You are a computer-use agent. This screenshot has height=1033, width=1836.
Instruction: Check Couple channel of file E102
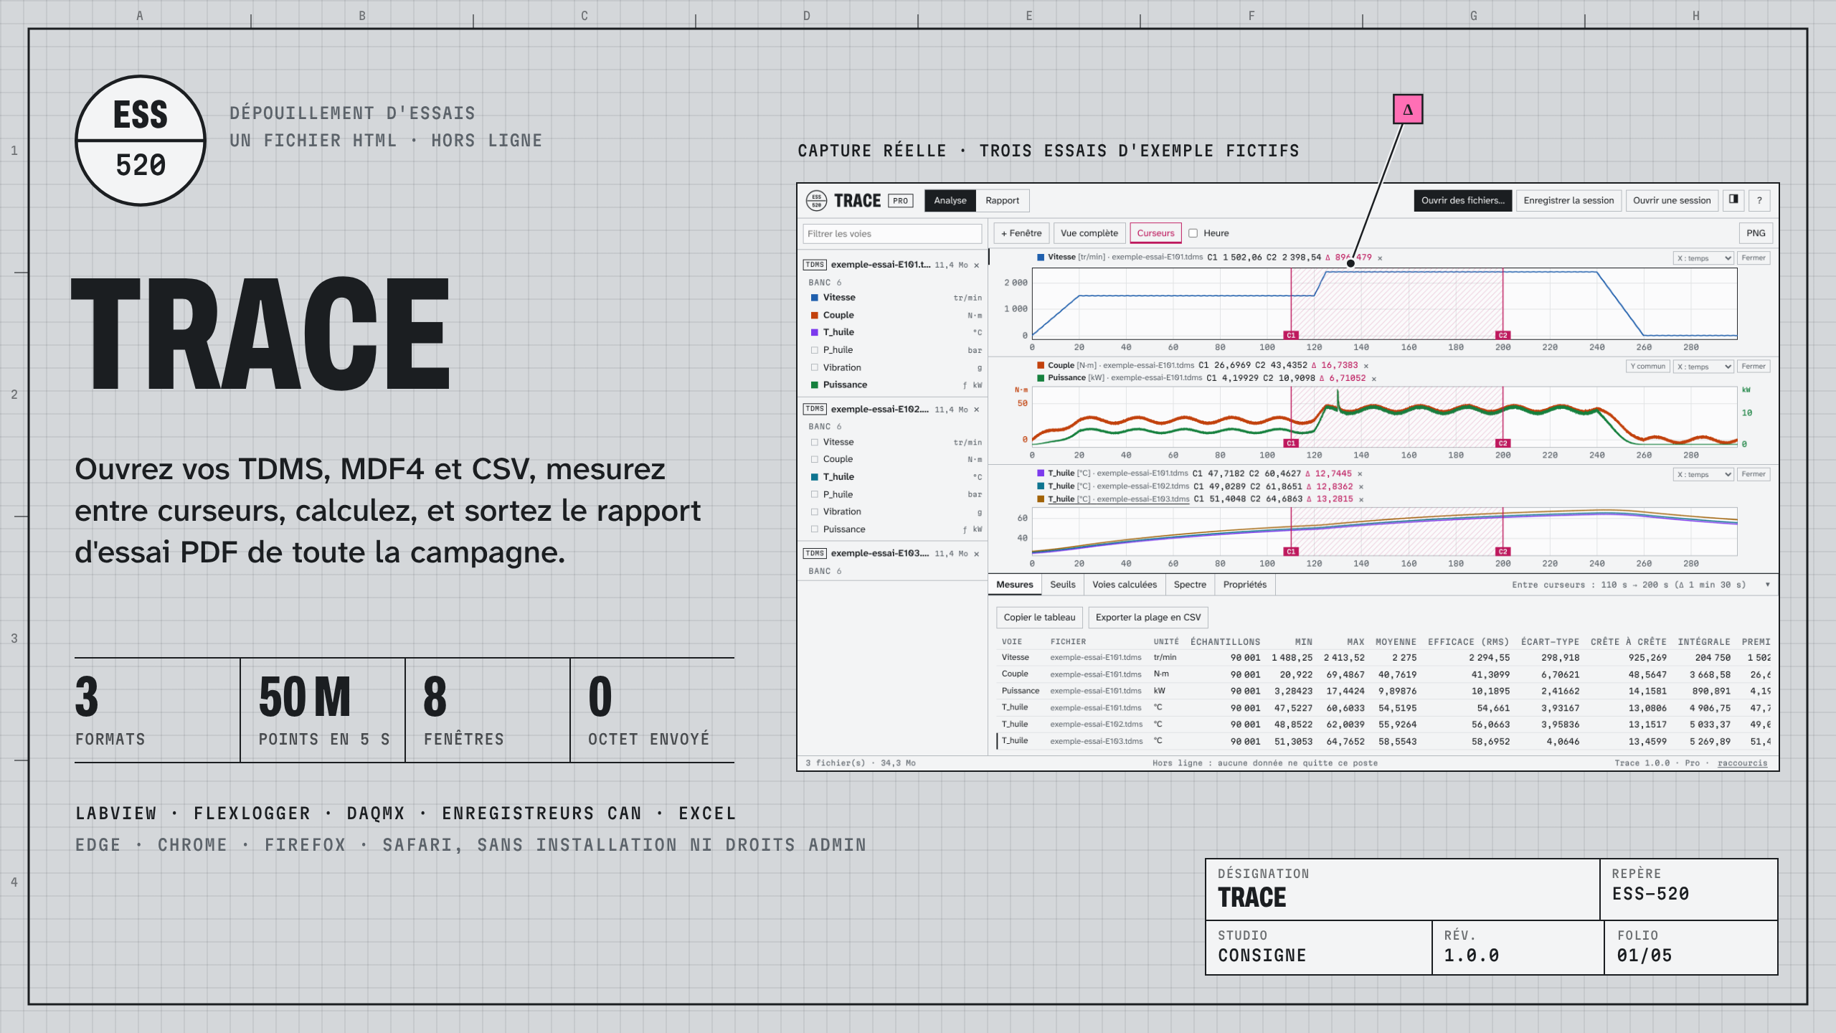click(815, 459)
